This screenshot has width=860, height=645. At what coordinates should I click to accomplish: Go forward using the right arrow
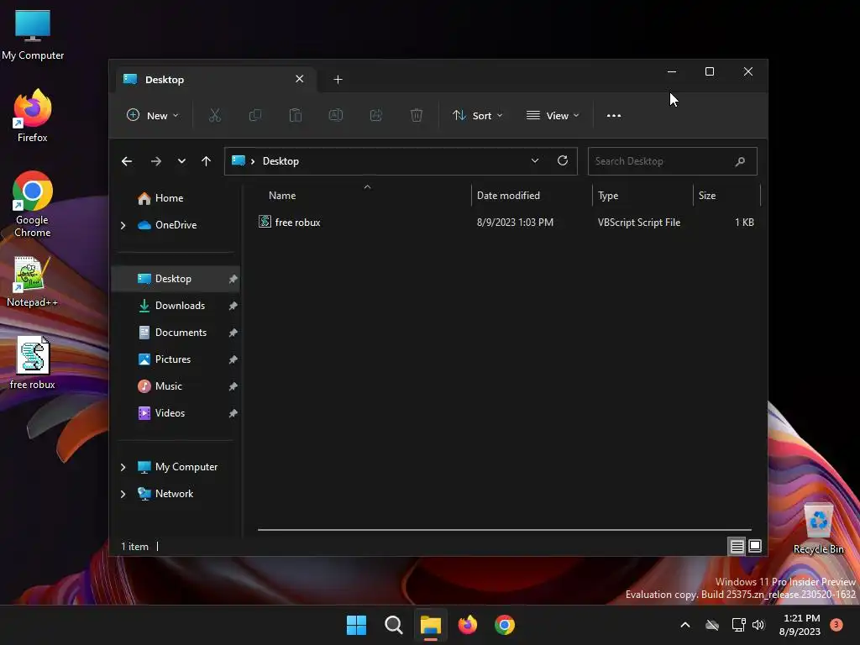point(155,161)
